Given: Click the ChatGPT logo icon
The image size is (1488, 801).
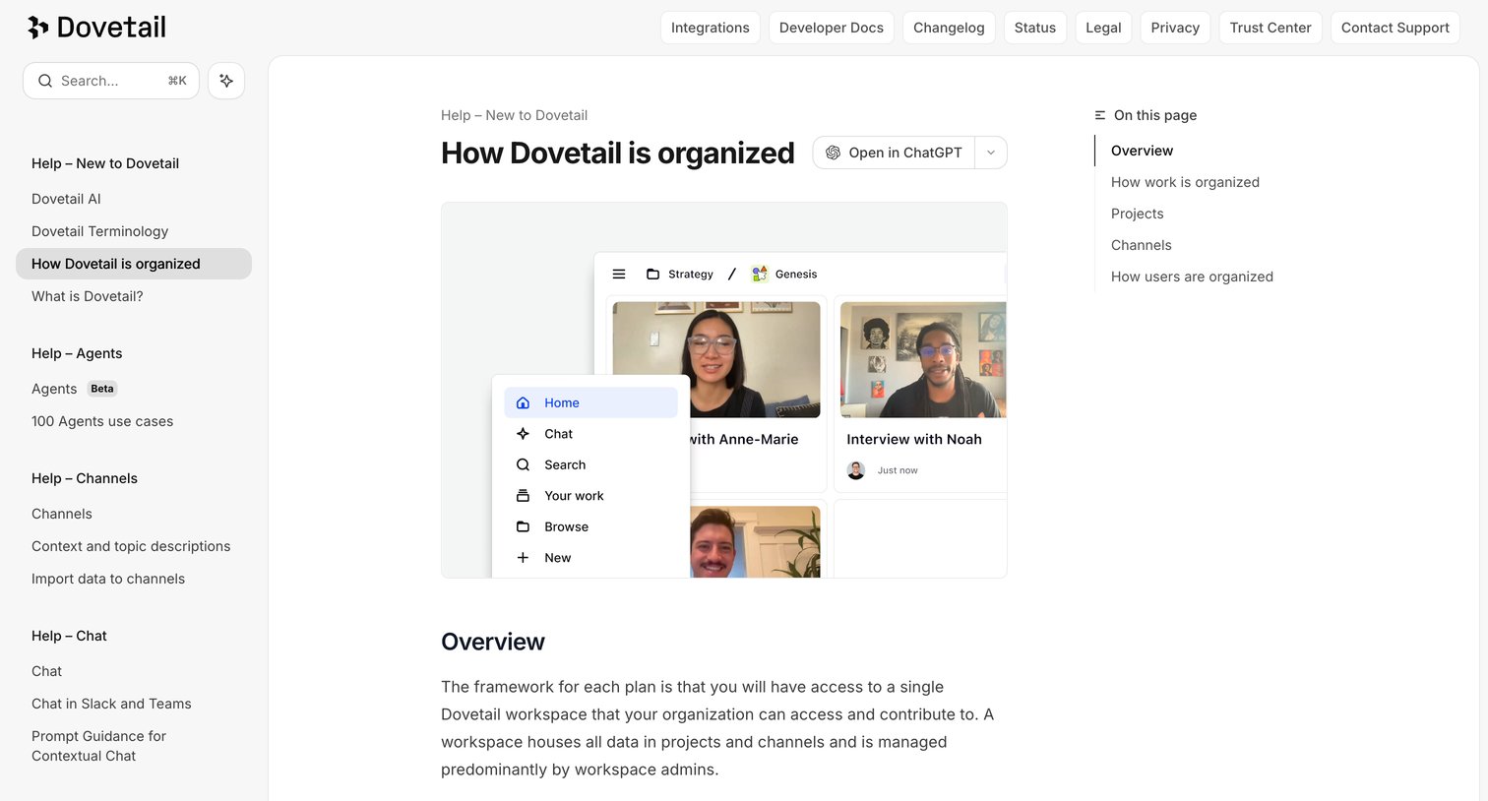Looking at the screenshot, I should coord(833,153).
